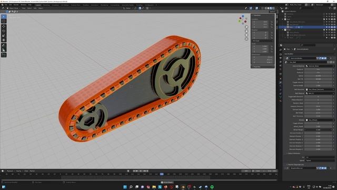Open the Render menu

click(16, 5)
